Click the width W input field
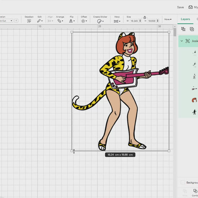198x198 pixels. click(x=134, y=21)
